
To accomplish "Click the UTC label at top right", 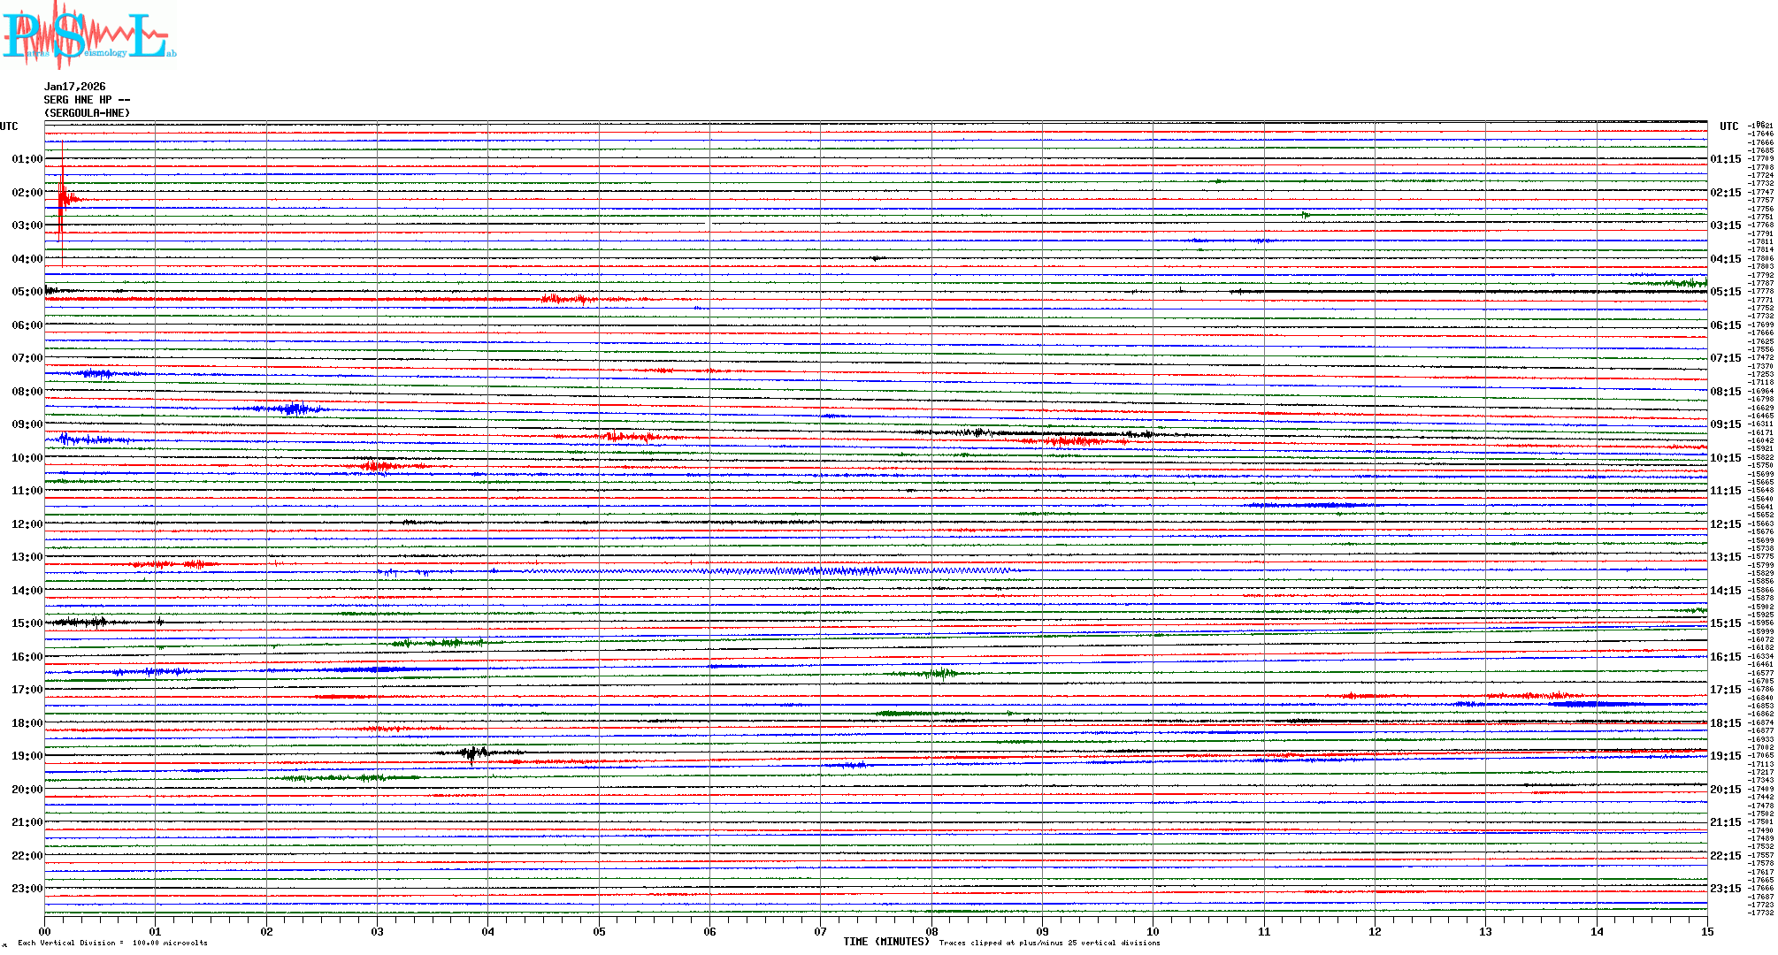I will click(x=1728, y=126).
